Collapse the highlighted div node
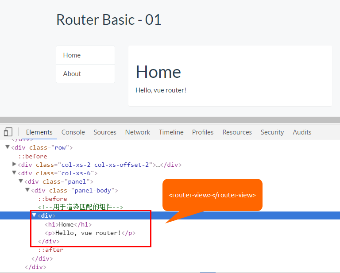 tap(34, 215)
